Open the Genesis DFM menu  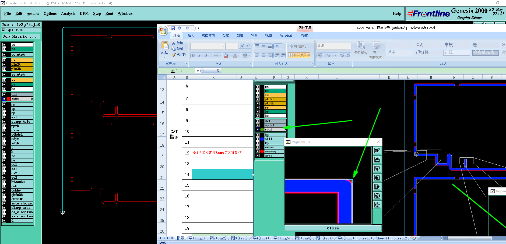click(84, 14)
